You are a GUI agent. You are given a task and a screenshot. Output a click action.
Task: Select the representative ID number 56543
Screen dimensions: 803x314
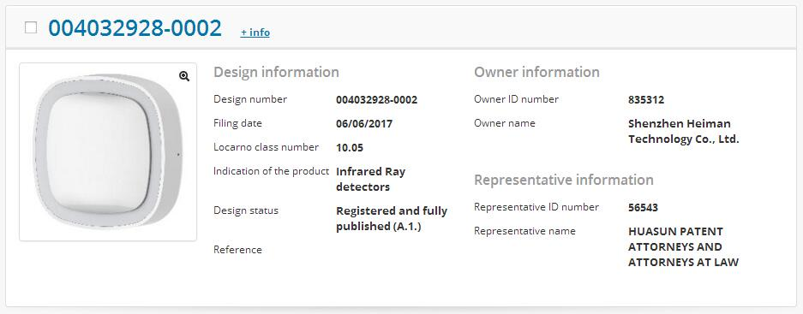point(643,208)
